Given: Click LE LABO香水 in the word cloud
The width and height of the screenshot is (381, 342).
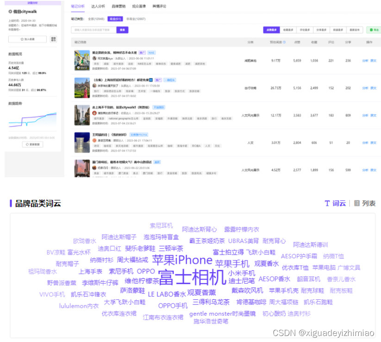Looking at the screenshot, I should 167,294.
